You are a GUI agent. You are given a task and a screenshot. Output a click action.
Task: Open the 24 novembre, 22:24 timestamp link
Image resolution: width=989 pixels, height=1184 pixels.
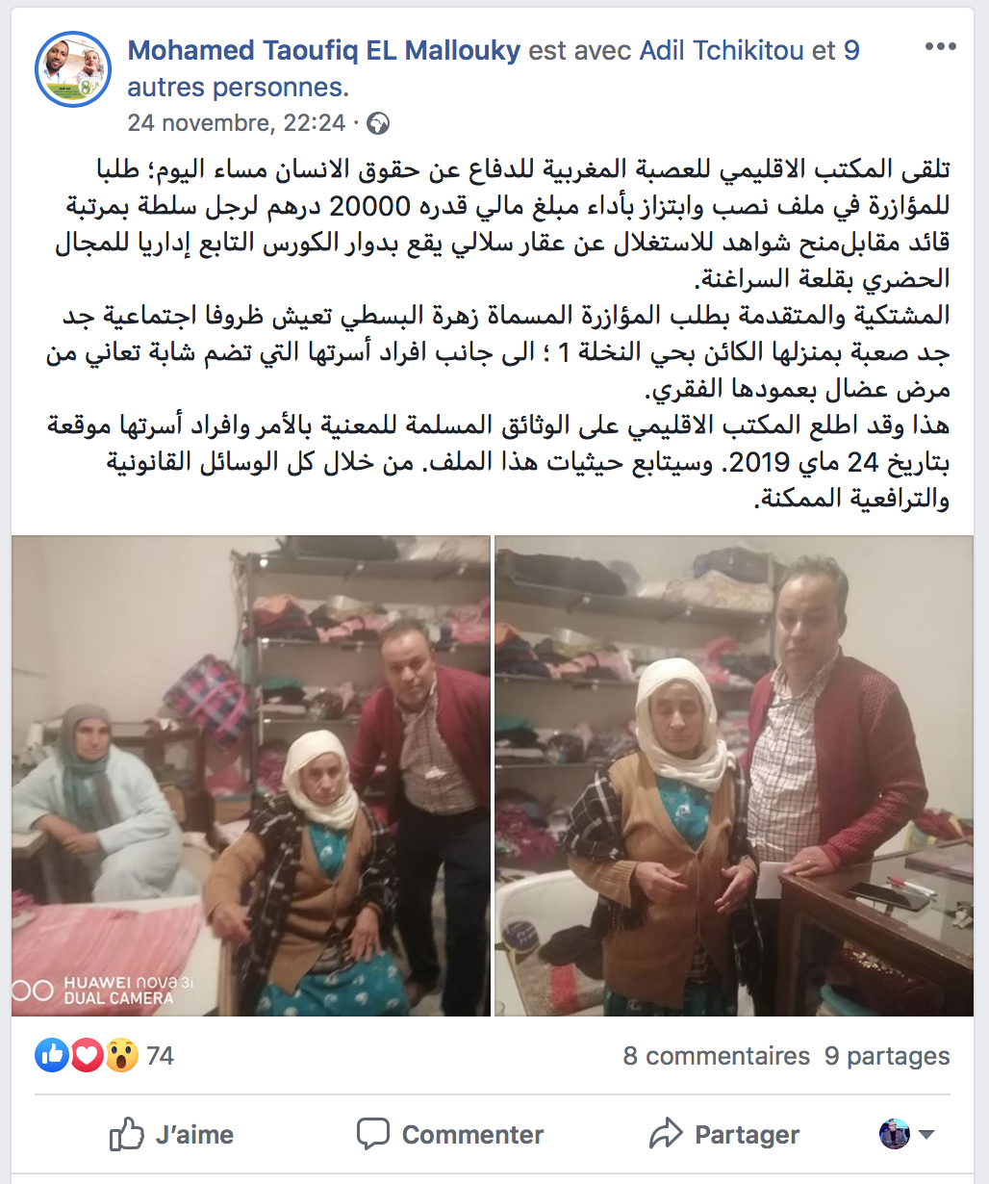pos(237,123)
